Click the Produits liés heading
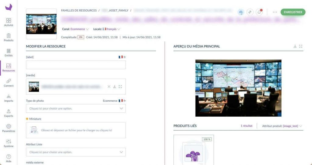Image resolution: width=312 pixels, height=165 pixels. pyautogui.click(x=185, y=126)
